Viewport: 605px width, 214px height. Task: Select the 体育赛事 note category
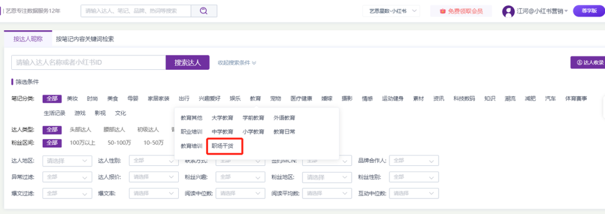(576, 98)
